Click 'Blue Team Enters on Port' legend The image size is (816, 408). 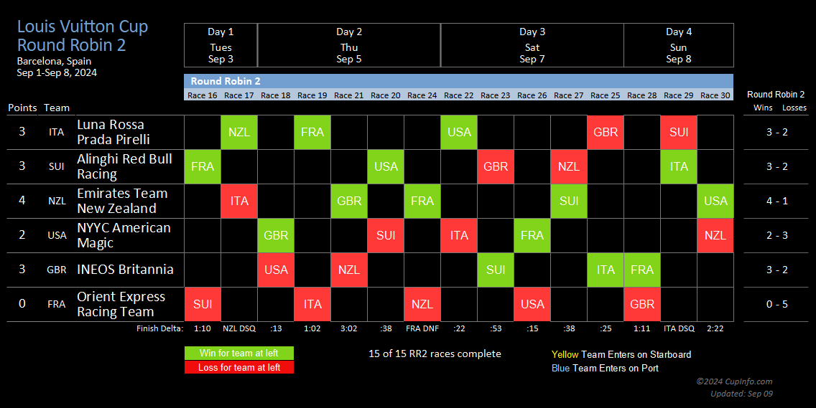605,368
